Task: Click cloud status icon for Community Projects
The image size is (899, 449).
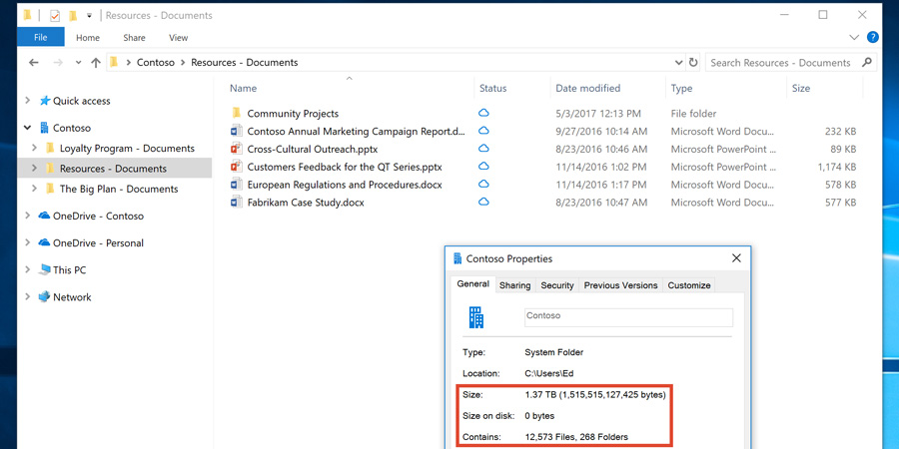Action: [x=483, y=113]
